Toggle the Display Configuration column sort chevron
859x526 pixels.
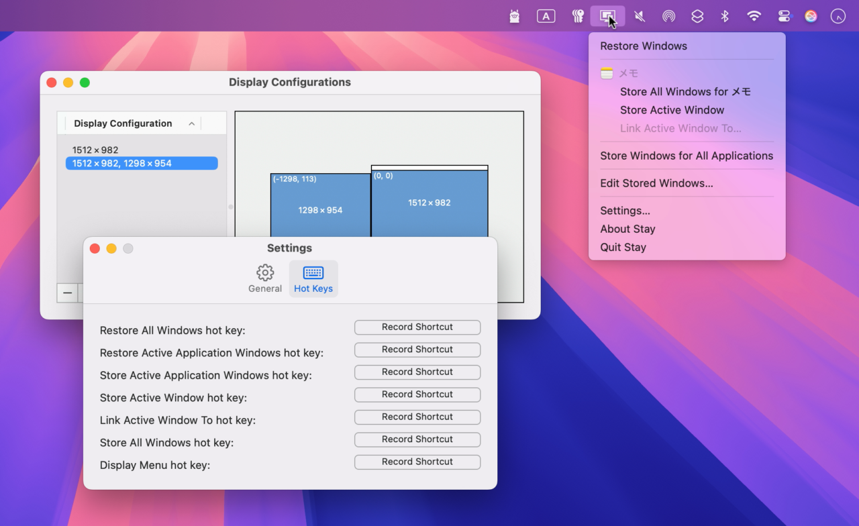(x=192, y=123)
